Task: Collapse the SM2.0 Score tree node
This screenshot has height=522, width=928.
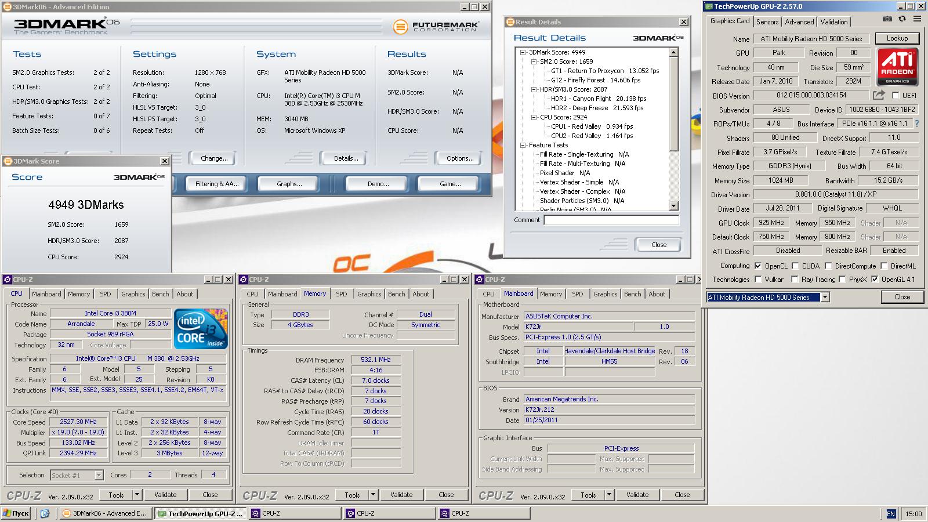Action: [x=534, y=61]
